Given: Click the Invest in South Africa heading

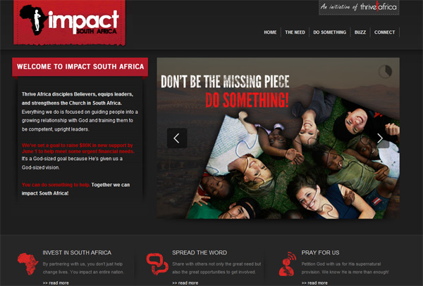Looking at the screenshot, I should point(77,253).
